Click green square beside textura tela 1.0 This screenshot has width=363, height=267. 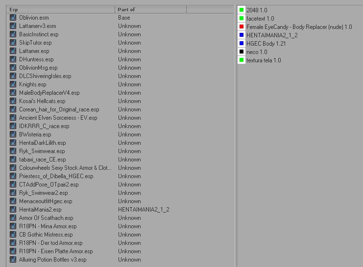coord(242,60)
